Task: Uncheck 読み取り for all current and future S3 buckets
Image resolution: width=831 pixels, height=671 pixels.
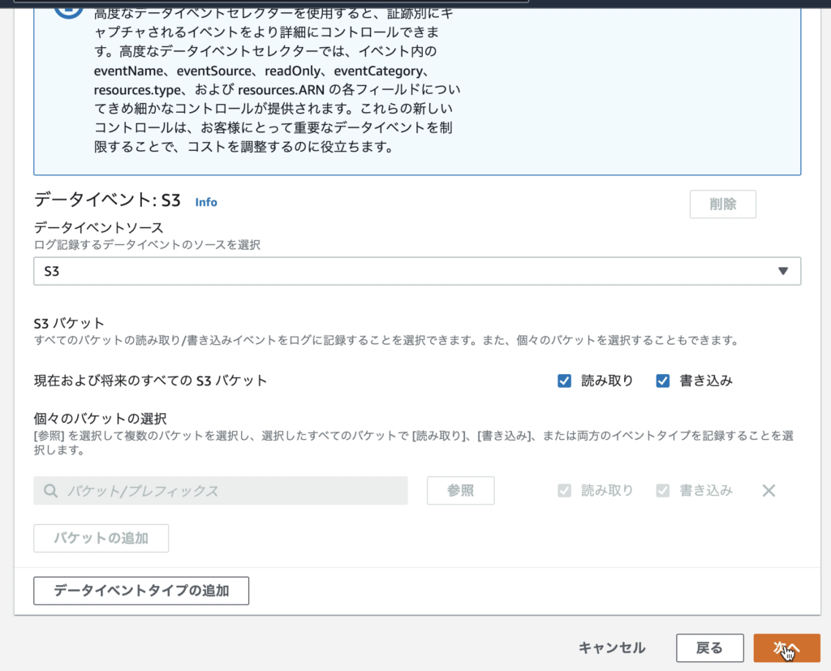Action: [x=565, y=381]
